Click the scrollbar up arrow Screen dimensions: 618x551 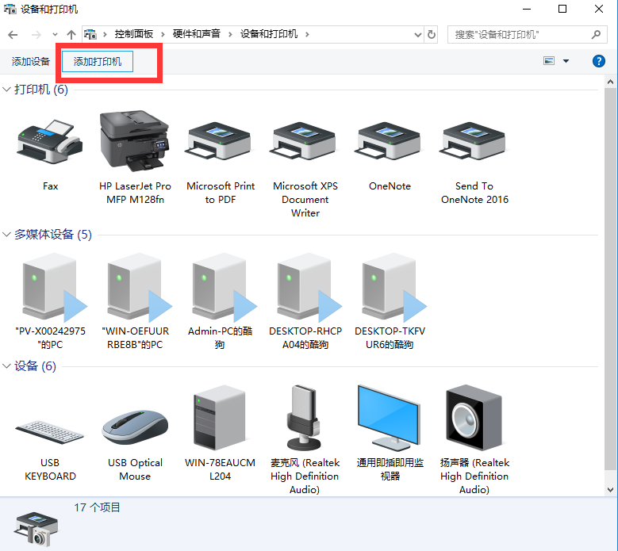611,82
